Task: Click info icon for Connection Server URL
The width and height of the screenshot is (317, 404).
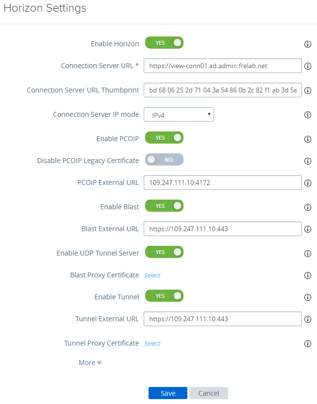Action: pyautogui.click(x=307, y=67)
